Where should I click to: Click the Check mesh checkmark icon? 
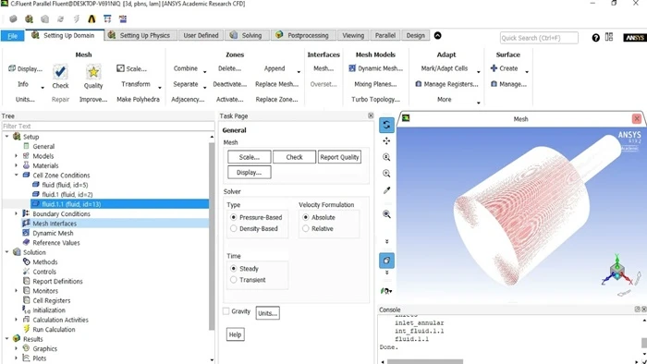click(x=60, y=72)
